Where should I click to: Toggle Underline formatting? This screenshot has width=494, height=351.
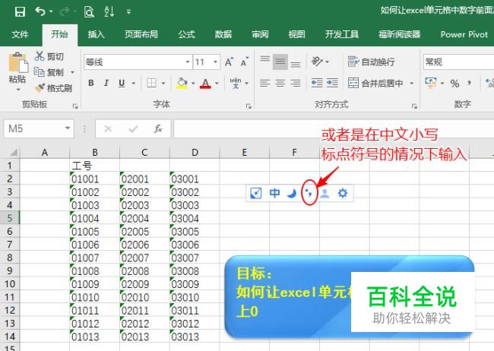(x=122, y=83)
